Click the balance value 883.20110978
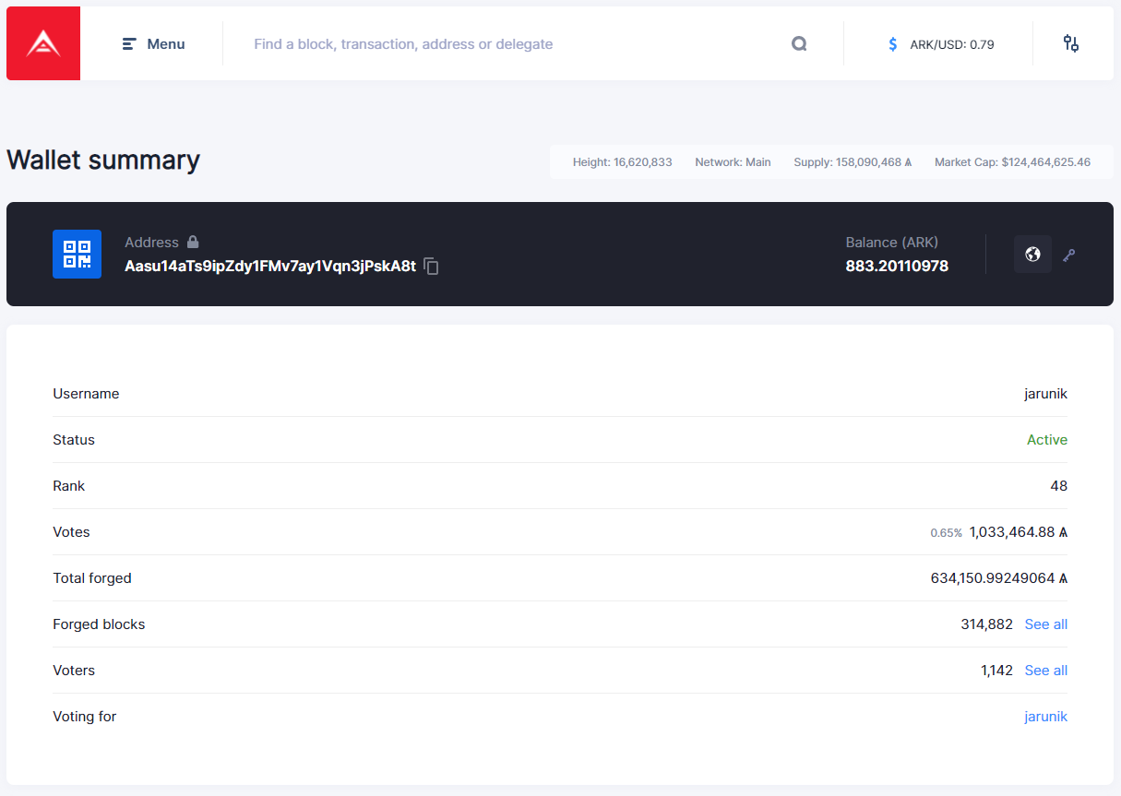The width and height of the screenshot is (1121, 796). click(x=897, y=267)
